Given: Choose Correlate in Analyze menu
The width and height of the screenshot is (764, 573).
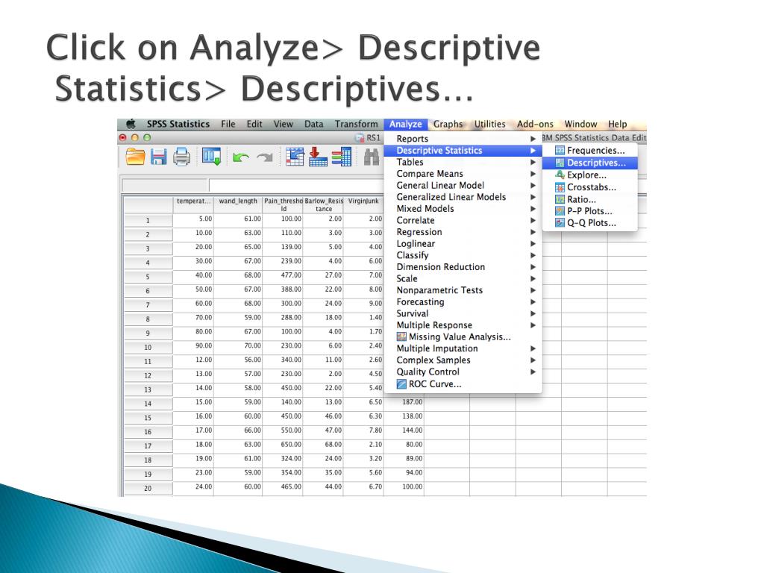Looking at the screenshot, I should point(463,220).
